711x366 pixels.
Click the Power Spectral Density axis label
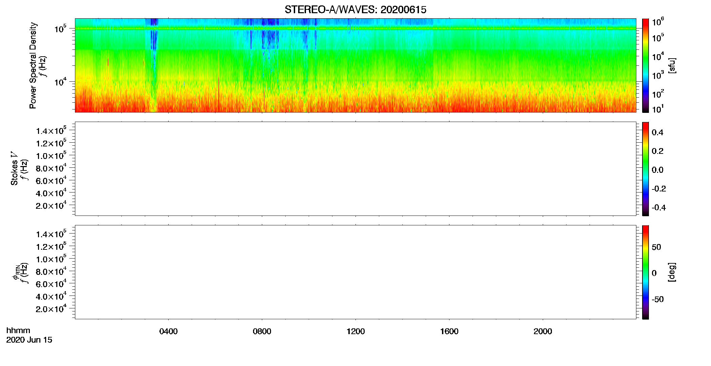tap(33, 65)
